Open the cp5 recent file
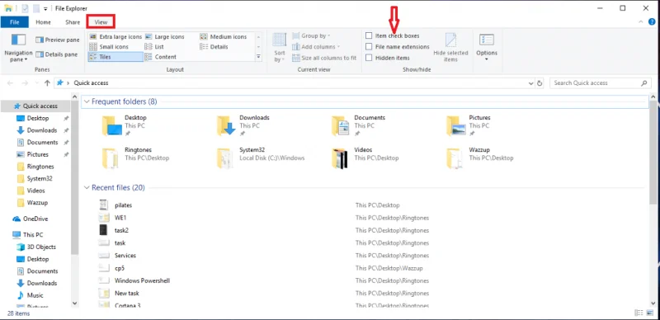Screen dimensions: 660x320 tap(120, 268)
